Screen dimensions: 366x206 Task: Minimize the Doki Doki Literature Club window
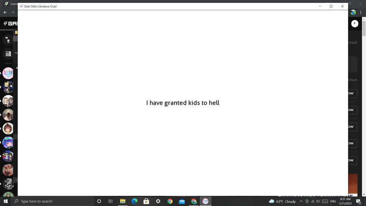(320, 6)
